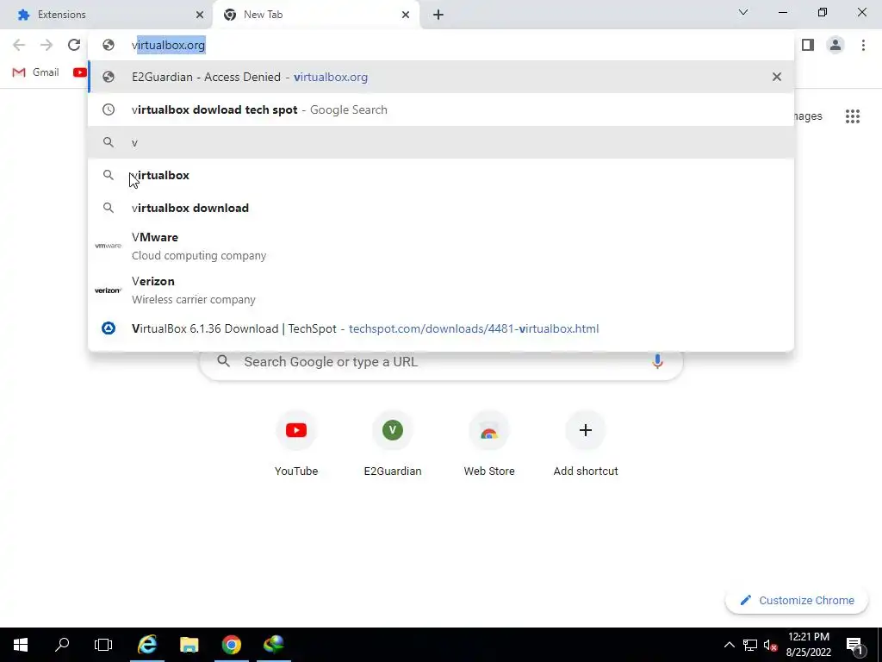Open Gmail bookmark in bookmarks bar
The image size is (882, 662).
pos(35,72)
